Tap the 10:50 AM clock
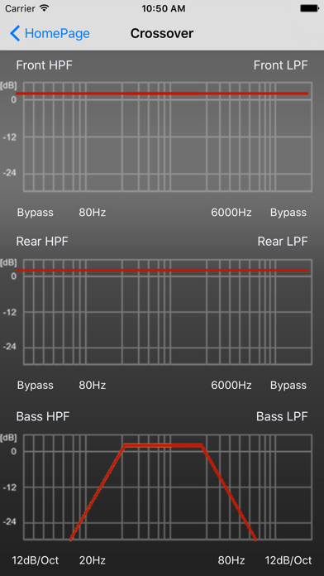Screen dimensions: 324x576 164,8
